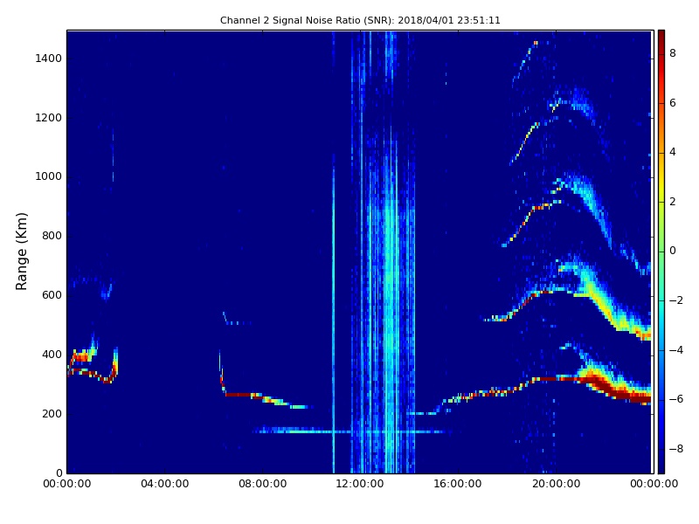Click the 16:00:00 time axis label
The image size is (699, 524).
(458, 484)
